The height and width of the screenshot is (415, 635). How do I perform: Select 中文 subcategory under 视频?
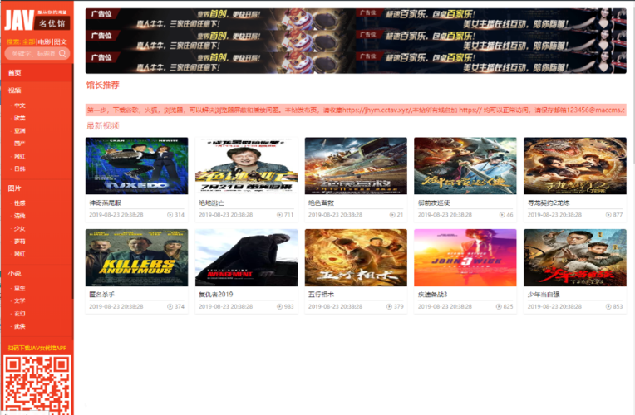point(19,105)
